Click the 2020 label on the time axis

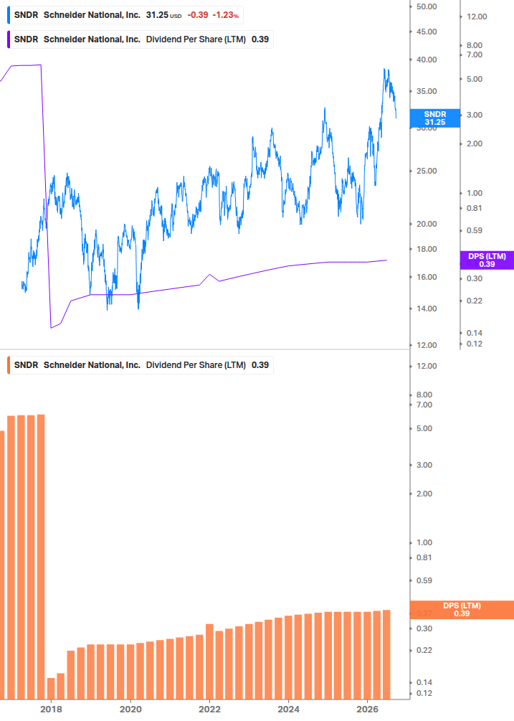coord(130,709)
